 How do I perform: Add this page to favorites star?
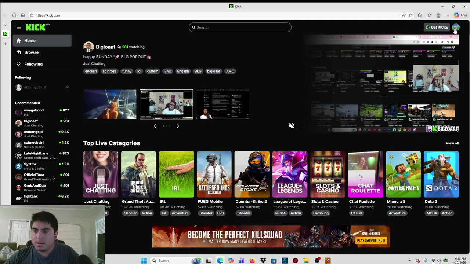pyautogui.click(x=411, y=15)
